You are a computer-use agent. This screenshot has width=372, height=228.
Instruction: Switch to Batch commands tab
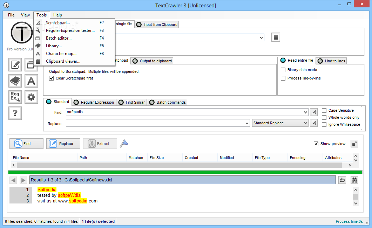(168, 102)
